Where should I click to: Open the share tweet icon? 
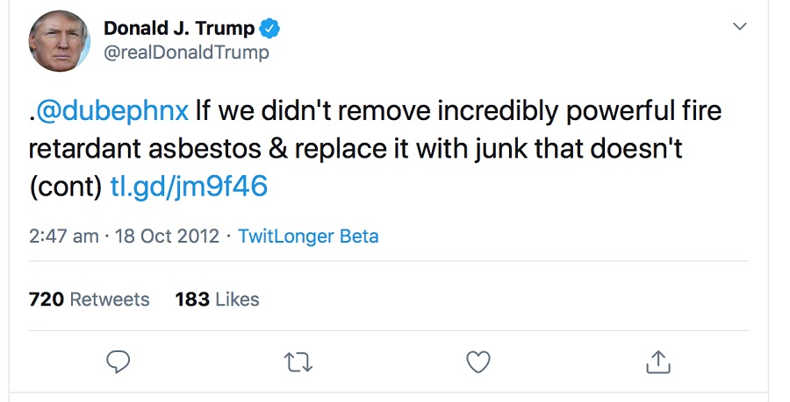pos(658,361)
